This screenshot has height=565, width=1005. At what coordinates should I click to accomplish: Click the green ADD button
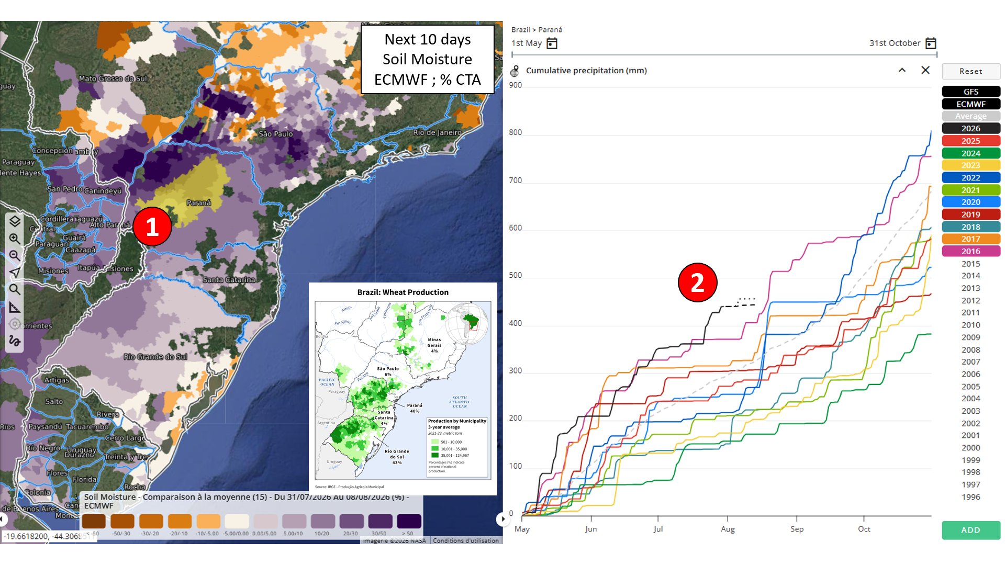tap(971, 530)
